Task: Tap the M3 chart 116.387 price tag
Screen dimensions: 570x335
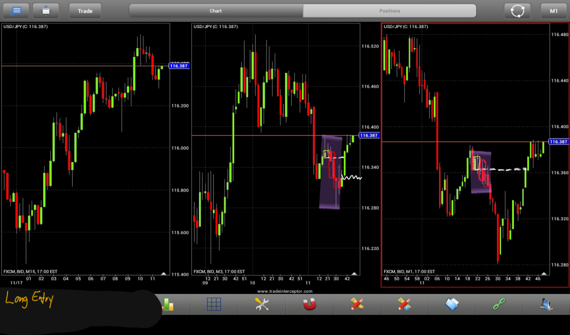Action: (x=369, y=135)
